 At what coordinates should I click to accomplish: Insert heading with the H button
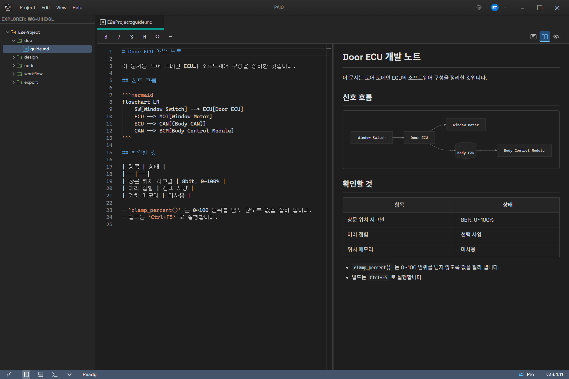[x=145, y=37]
